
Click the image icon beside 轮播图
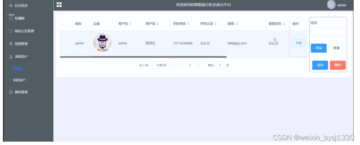11,18
